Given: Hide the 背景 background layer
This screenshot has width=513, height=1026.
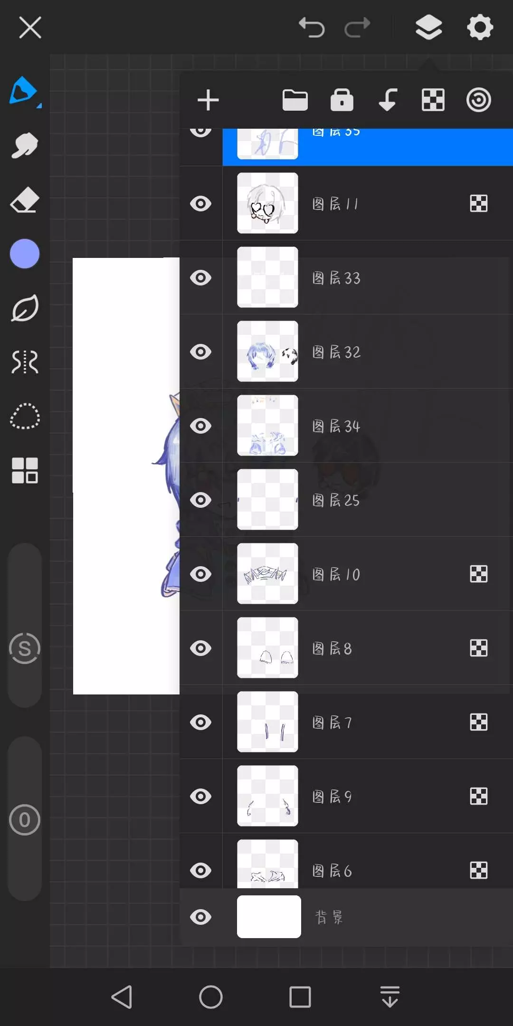Looking at the screenshot, I should click(200, 917).
